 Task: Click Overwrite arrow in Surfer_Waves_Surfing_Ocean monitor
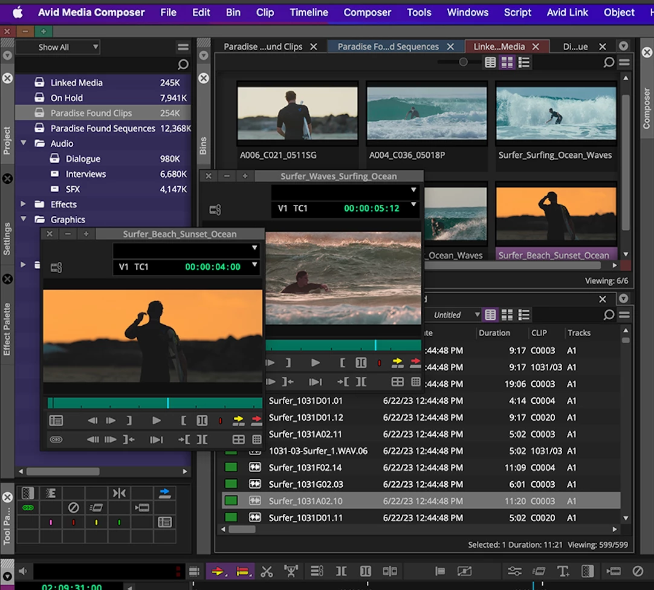(x=415, y=363)
